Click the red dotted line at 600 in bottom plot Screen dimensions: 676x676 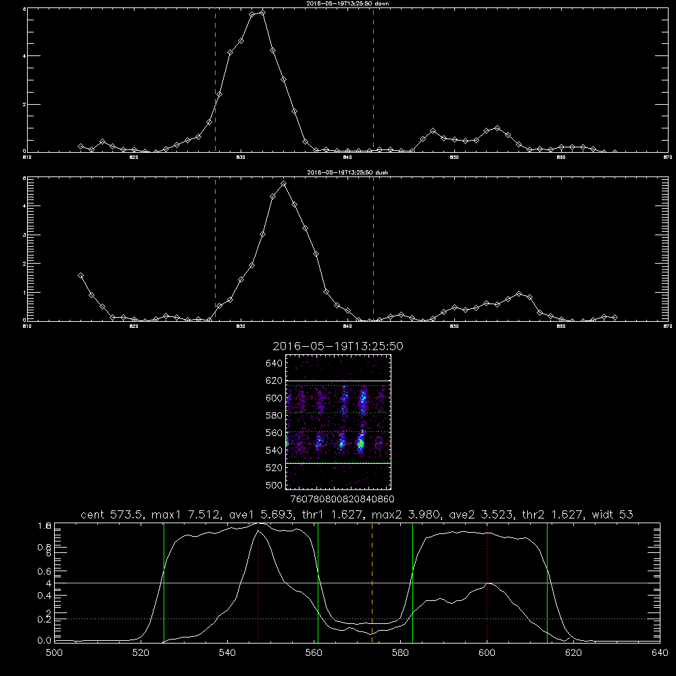[x=487, y=582]
